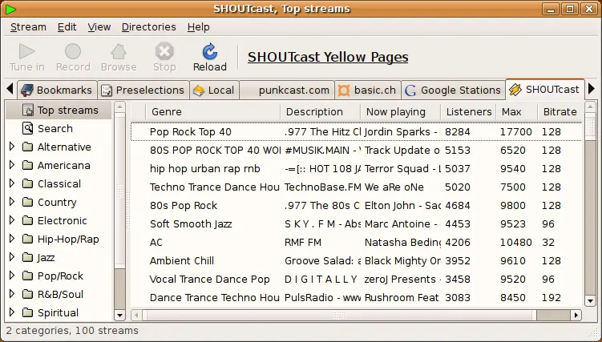Sort streams by the Listeners column
The height and width of the screenshot is (342, 602).
tap(468, 112)
